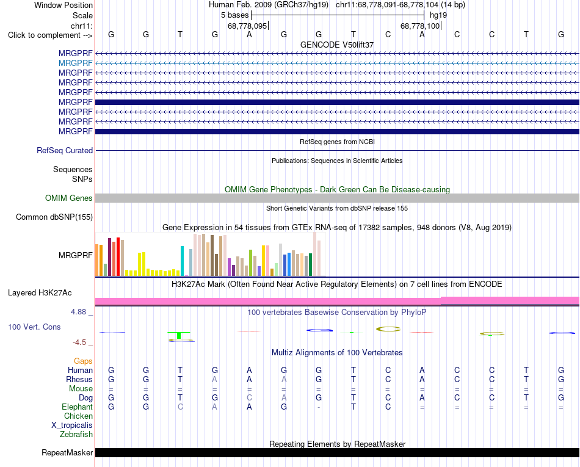The height and width of the screenshot is (467, 580).
Task: Open the Common dbSNP(155) track label
Action: 54,217
